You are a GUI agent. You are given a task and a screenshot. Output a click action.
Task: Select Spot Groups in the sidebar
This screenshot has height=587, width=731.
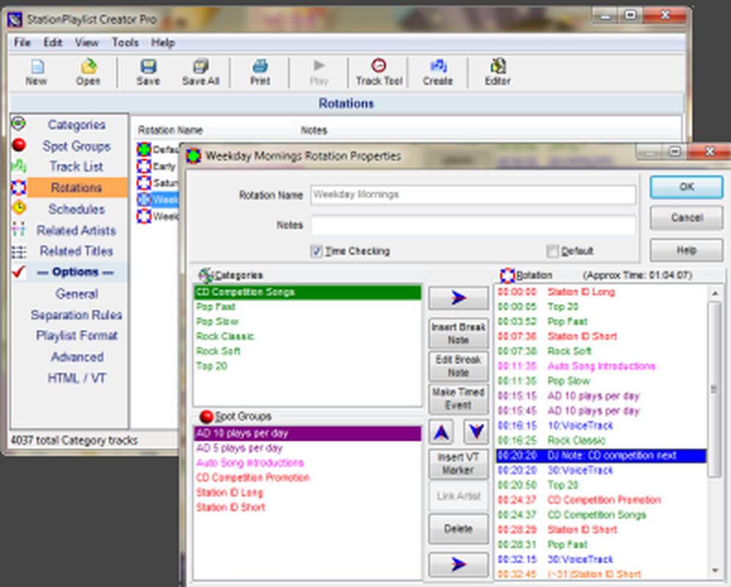coord(77,146)
